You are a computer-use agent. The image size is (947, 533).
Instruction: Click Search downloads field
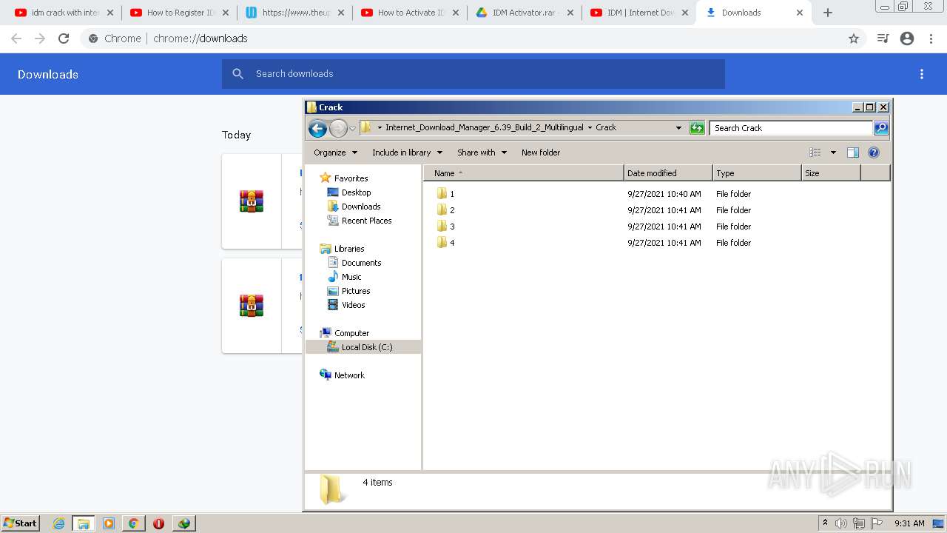[473, 74]
